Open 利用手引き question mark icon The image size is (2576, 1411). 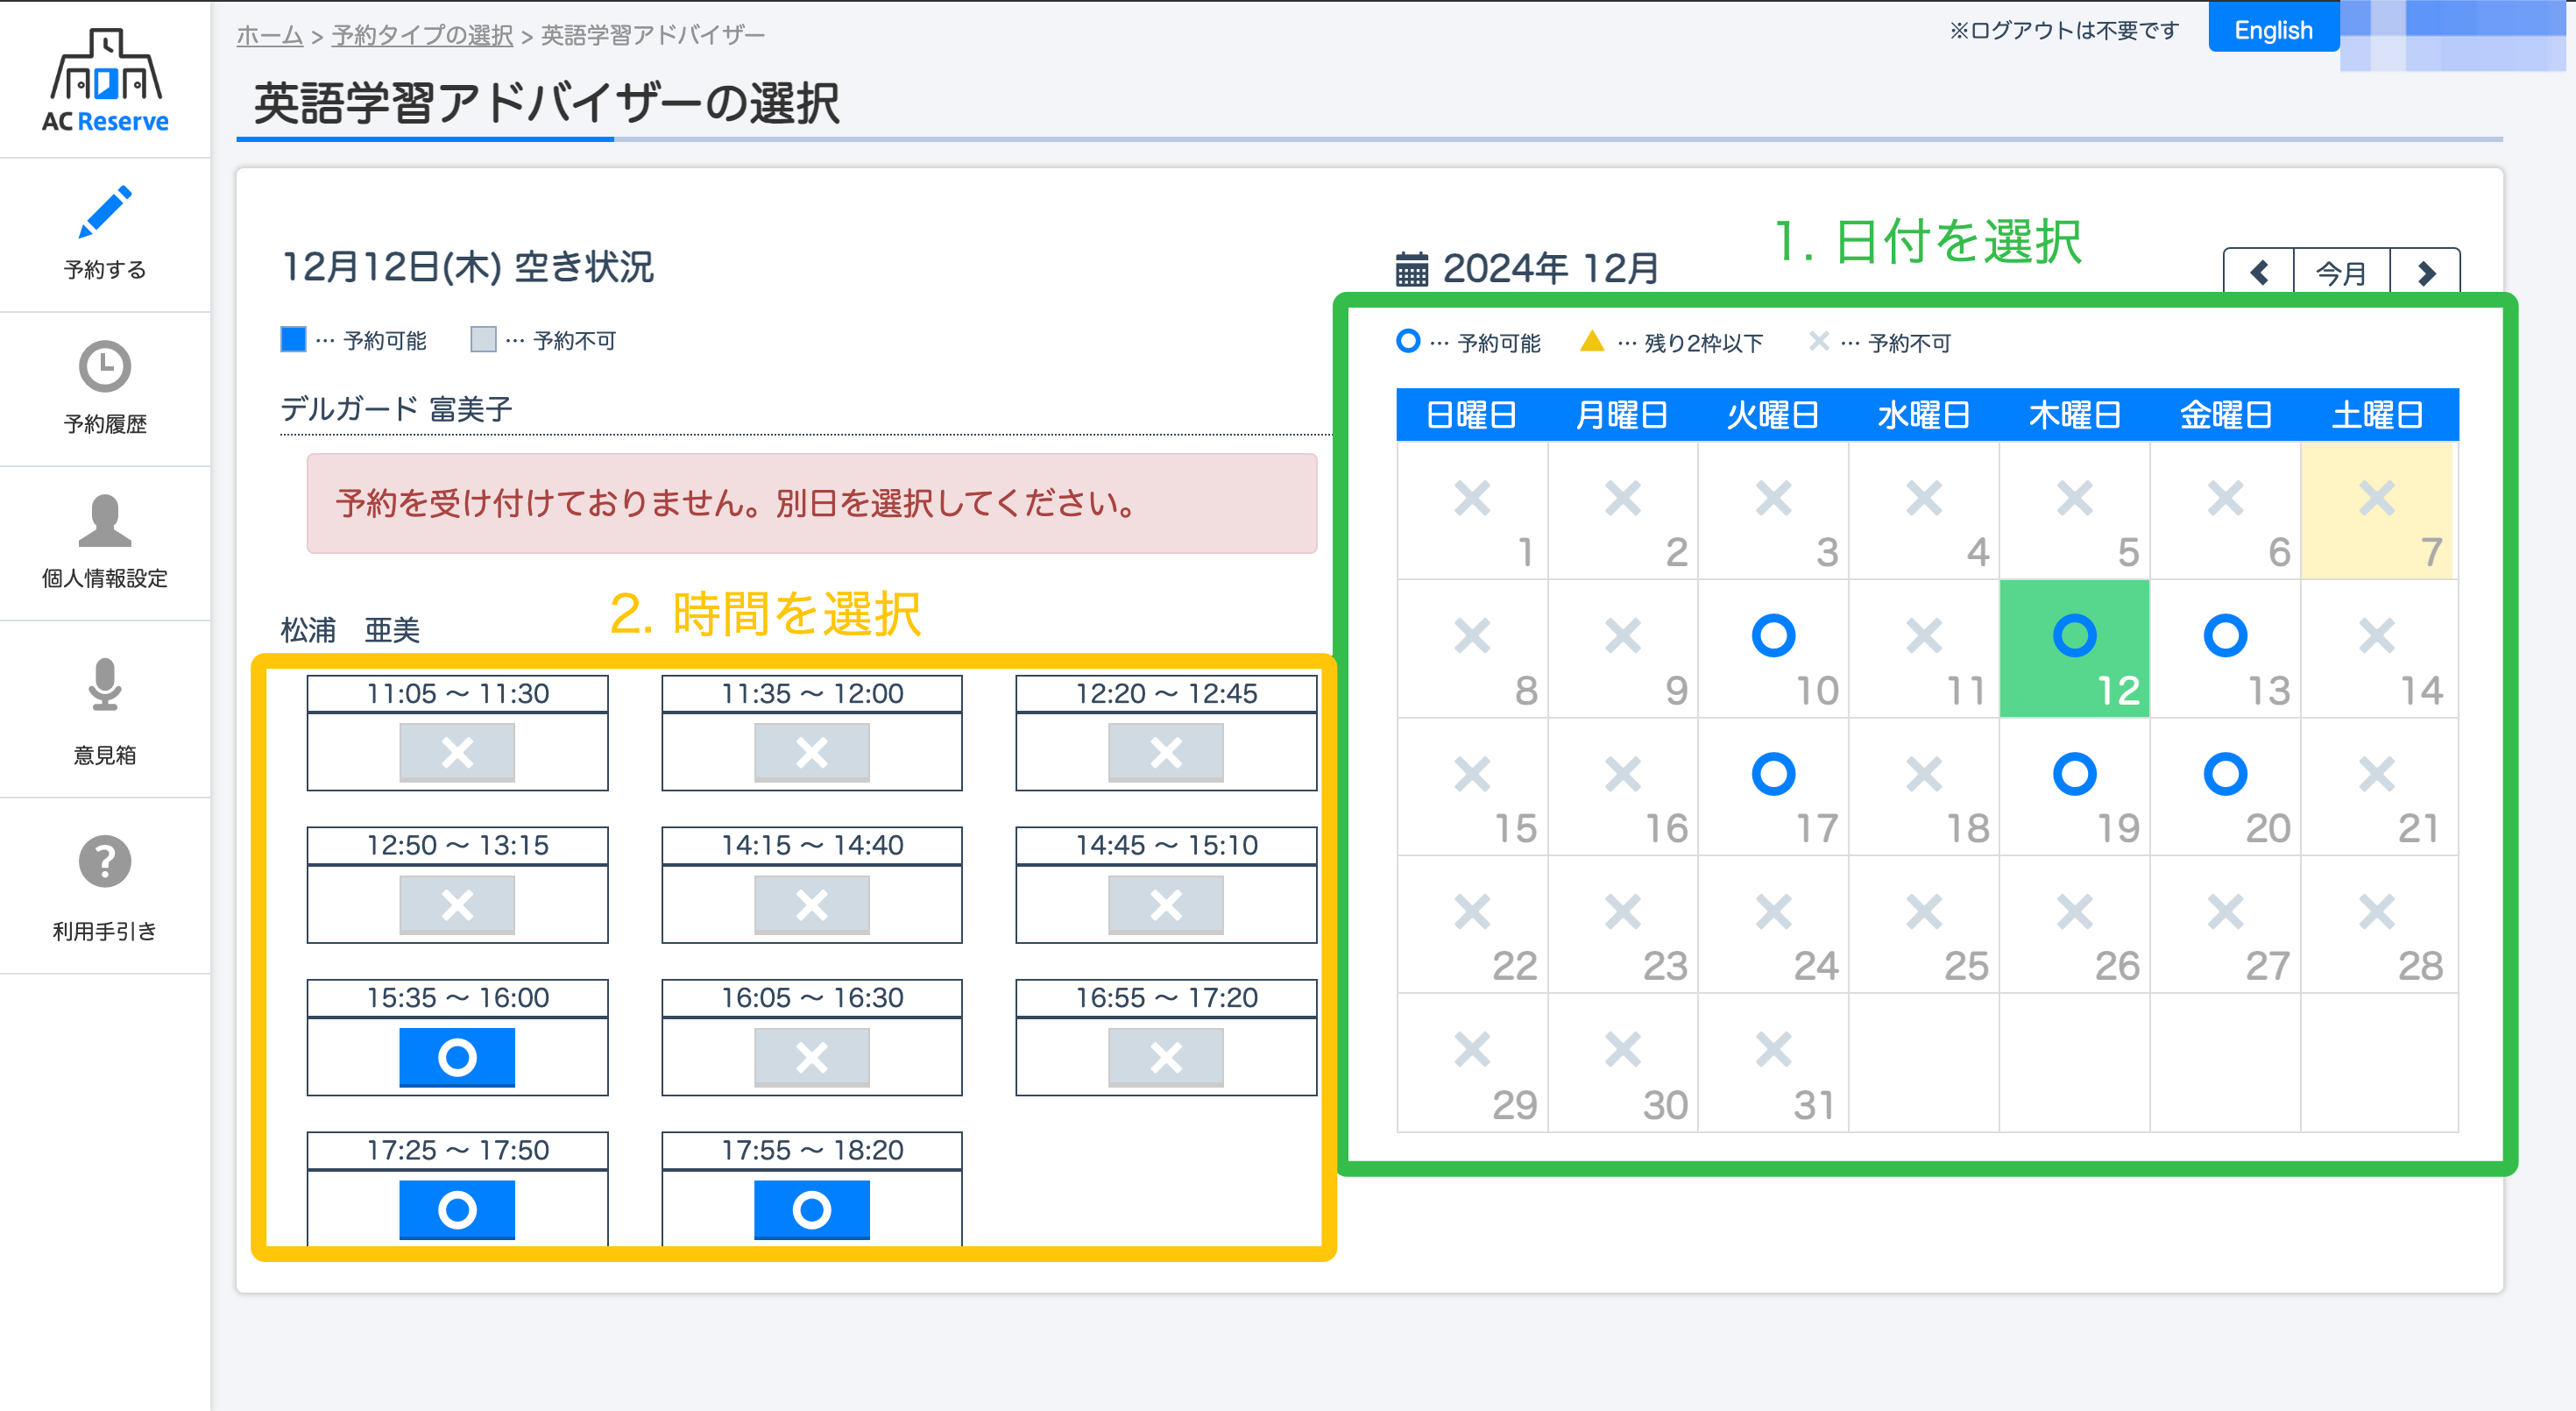click(x=105, y=861)
